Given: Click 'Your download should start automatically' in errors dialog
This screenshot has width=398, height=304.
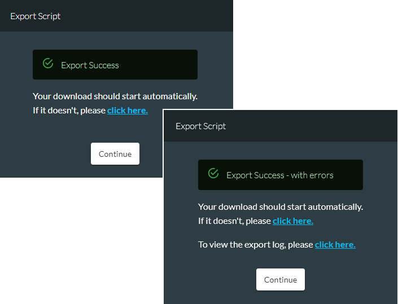Looking at the screenshot, I should (281, 207).
